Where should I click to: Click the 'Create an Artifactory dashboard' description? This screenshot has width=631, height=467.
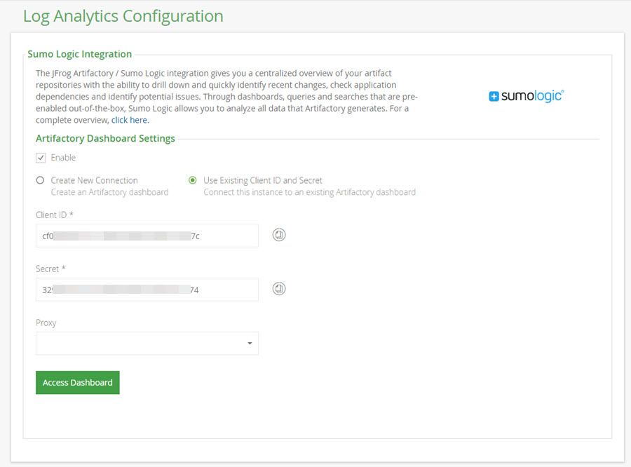109,192
